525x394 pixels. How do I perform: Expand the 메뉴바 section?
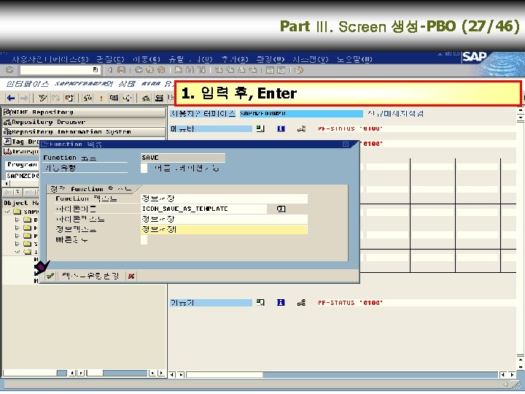(260, 128)
